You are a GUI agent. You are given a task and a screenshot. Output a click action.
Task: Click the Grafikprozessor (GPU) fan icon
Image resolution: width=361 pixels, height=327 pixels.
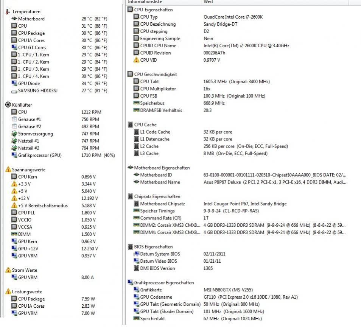14,155
